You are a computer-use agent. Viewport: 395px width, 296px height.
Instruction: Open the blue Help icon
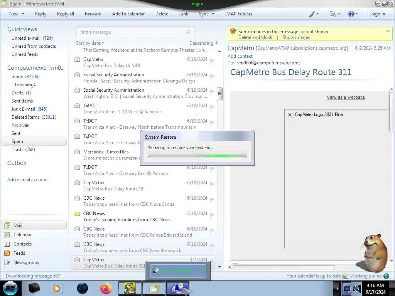click(351, 14)
